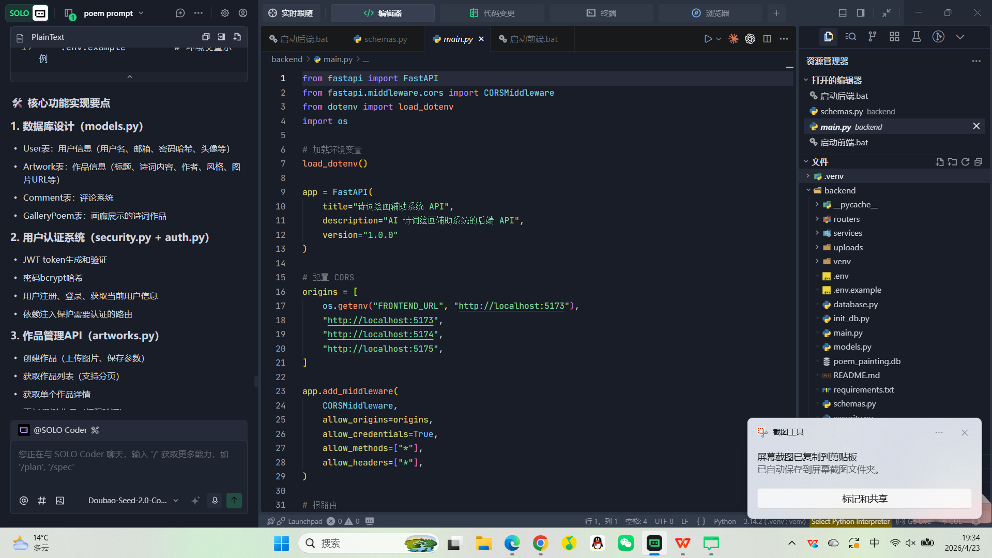
Task: Toggle the right sidebar layout button
Action: coord(861,13)
